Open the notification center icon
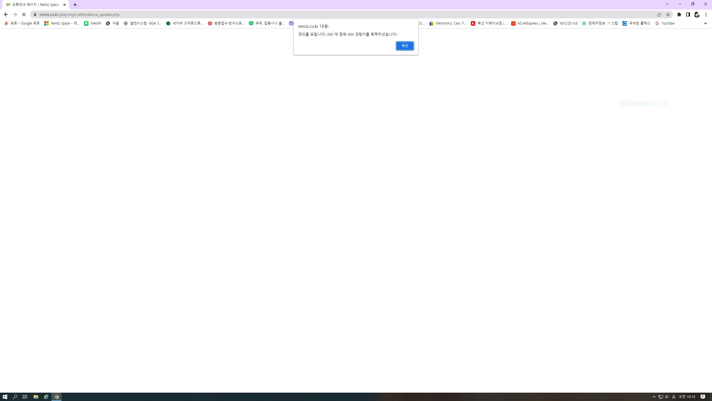This screenshot has width=712, height=401. 703,397
